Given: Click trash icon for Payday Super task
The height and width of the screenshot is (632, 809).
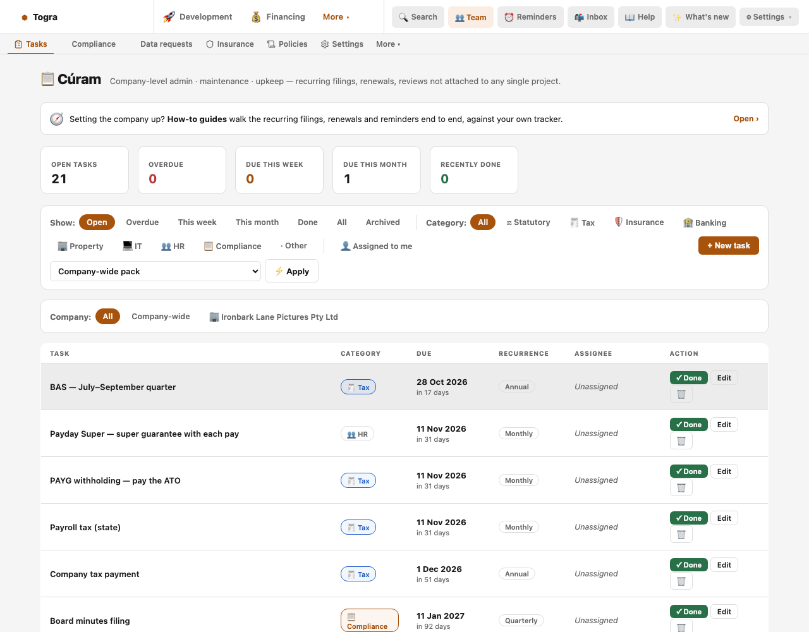Looking at the screenshot, I should (681, 441).
